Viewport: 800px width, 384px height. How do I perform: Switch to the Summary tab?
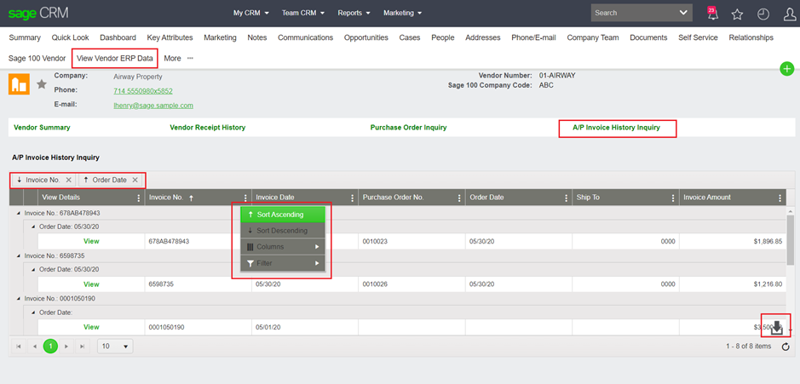(x=25, y=37)
